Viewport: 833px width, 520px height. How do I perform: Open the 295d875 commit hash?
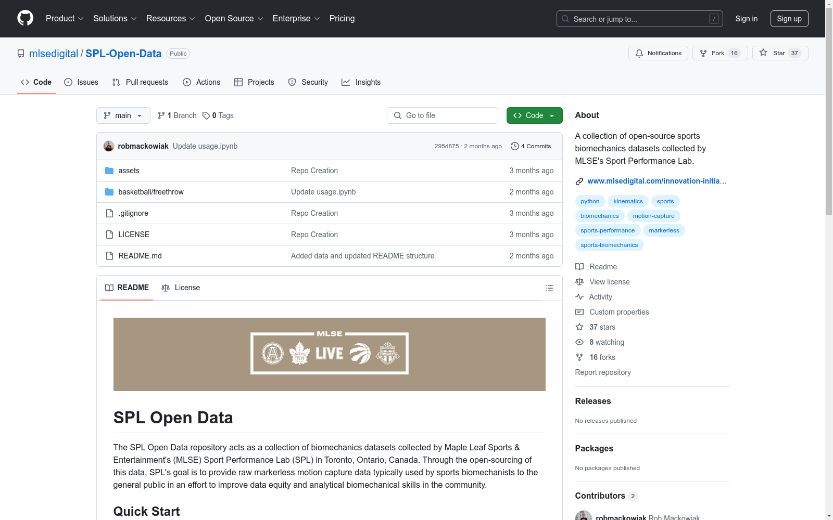(447, 146)
